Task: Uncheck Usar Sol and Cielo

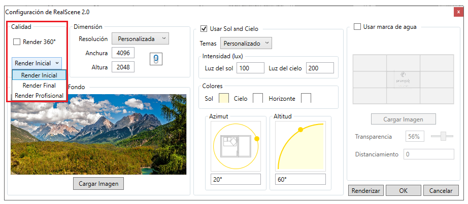Action: (204, 29)
